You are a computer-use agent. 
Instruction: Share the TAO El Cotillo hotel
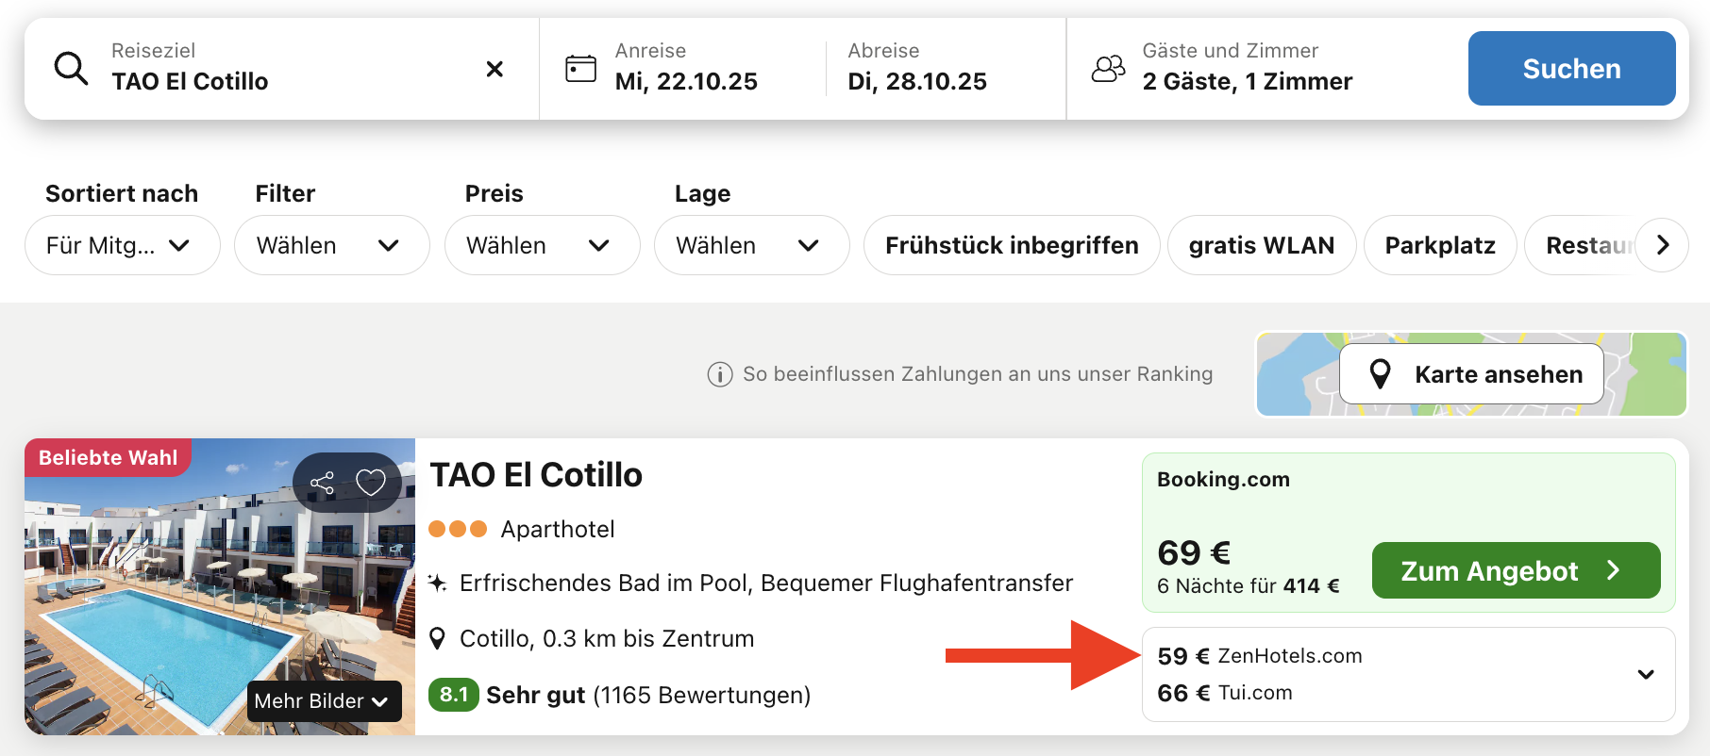(x=323, y=484)
